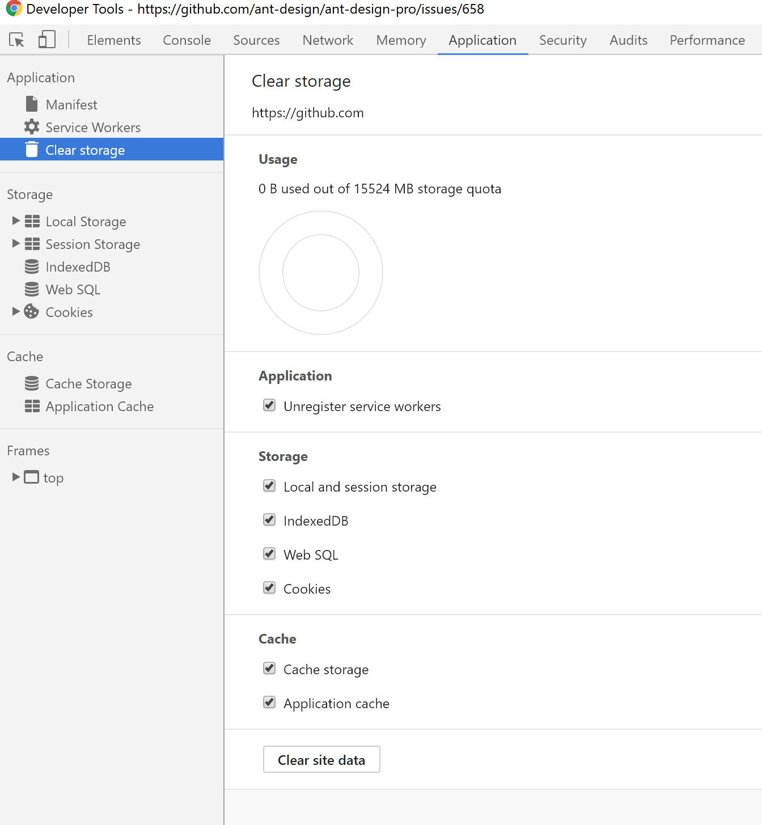The width and height of the screenshot is (762, 825).
Task: Select the Web SQL database icon
Action: 32,289
